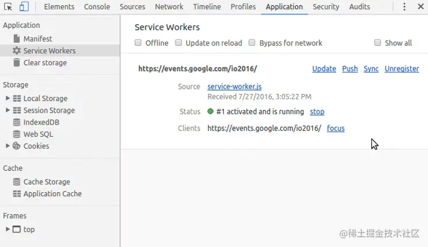The height and width of the screenshot is (247, 428).
Task: Select Application Cache in the sidebar
Action: (53, 193)
